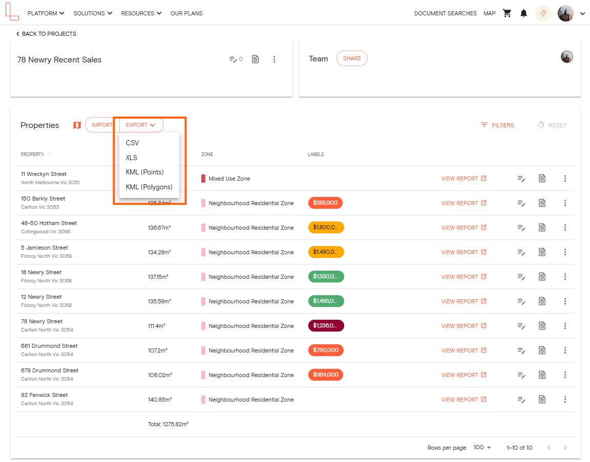Click the green $1,530,0.. label on 18 Newry Street
This screenshot has height=462, width=590.
point(326,276)
